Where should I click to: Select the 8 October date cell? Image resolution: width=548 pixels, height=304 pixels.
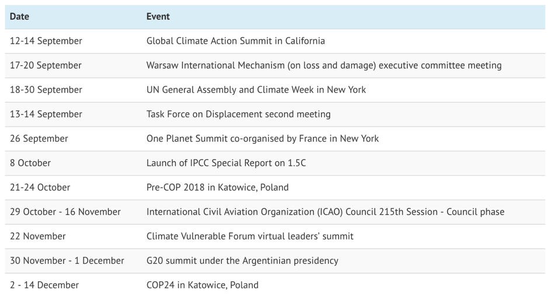click(30, 163)
